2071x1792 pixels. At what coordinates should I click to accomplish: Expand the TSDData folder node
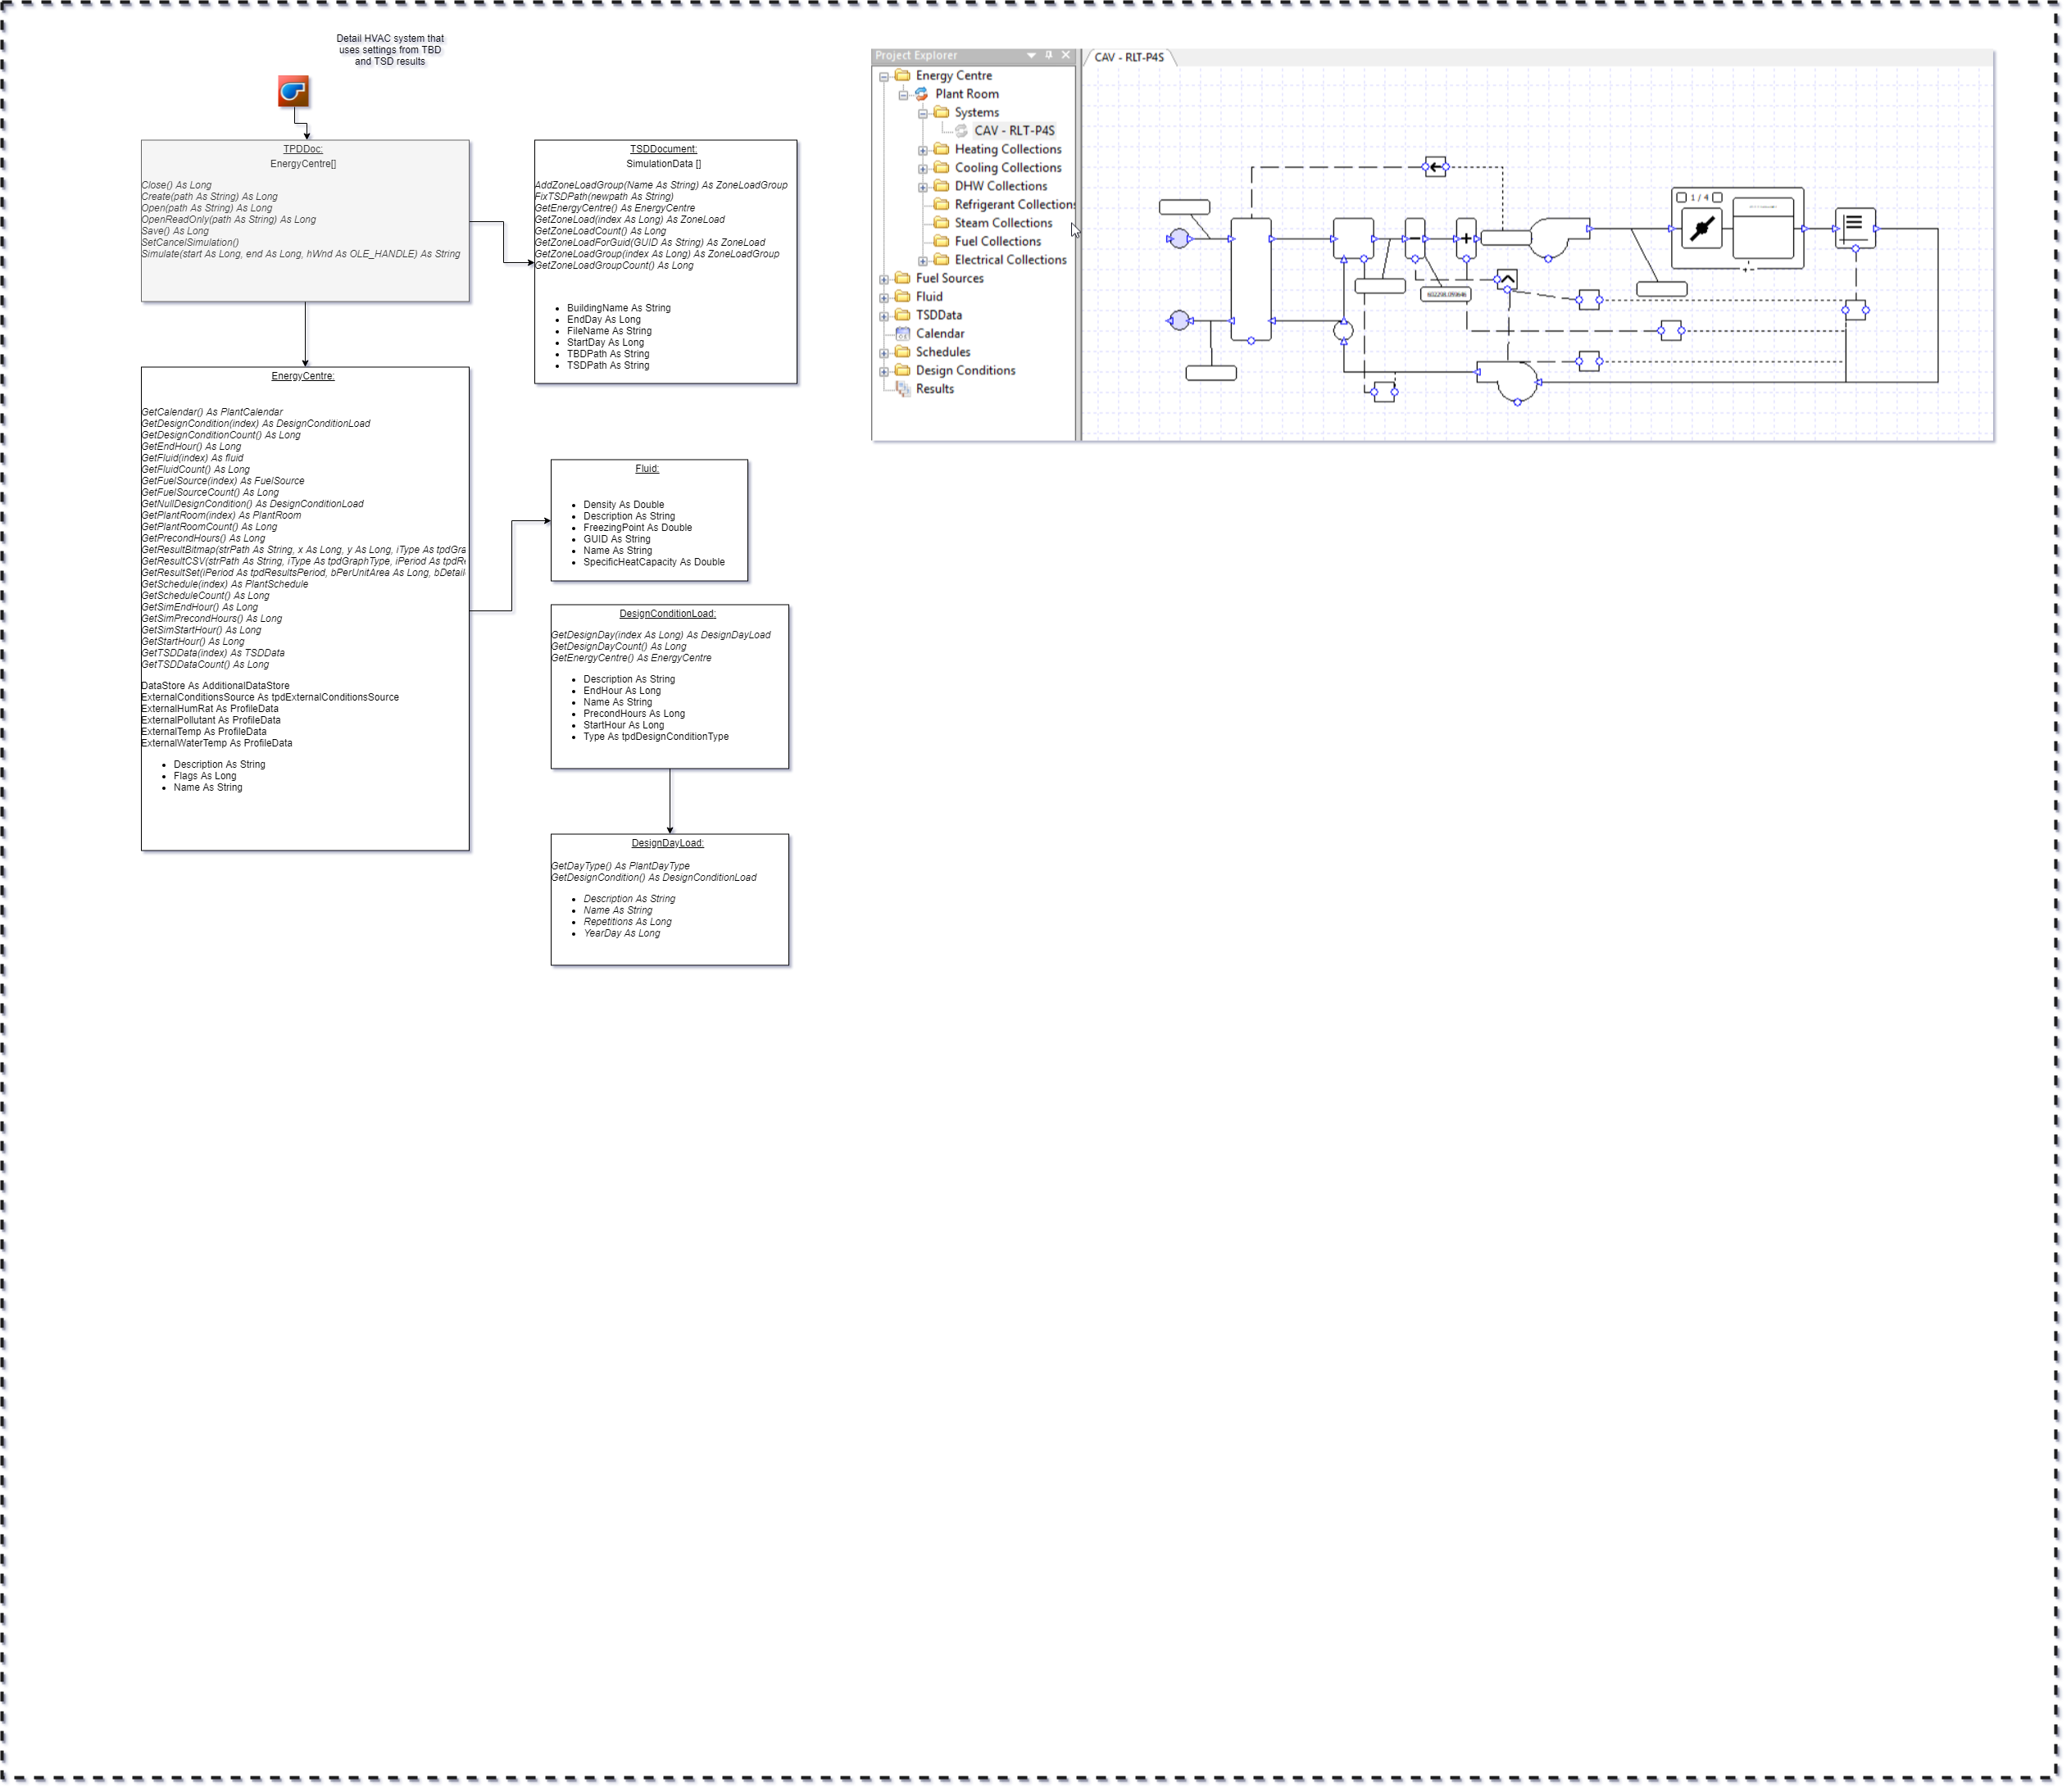(x=884, y=317)
